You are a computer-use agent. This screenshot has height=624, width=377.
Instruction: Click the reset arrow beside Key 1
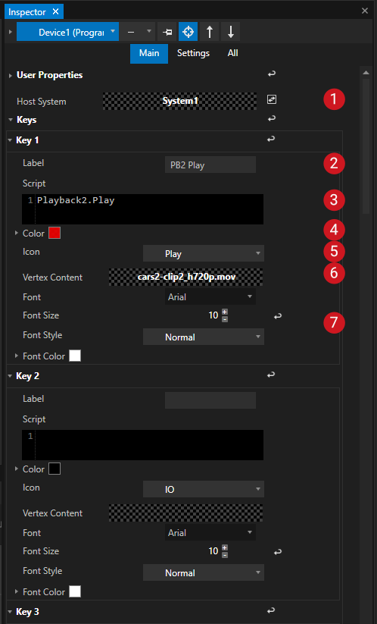(x=271, y=139)
